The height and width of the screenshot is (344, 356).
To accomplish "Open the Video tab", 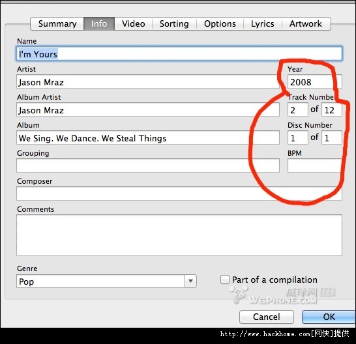I will (133, 23).
